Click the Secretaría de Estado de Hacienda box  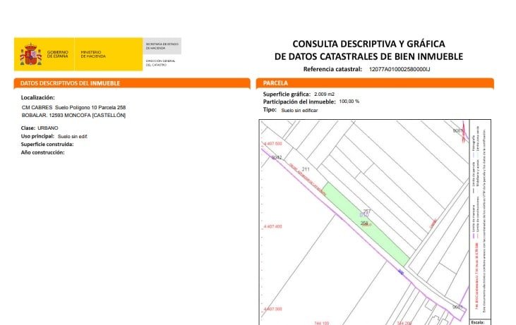pyautogui.click(x=162, y=46)
